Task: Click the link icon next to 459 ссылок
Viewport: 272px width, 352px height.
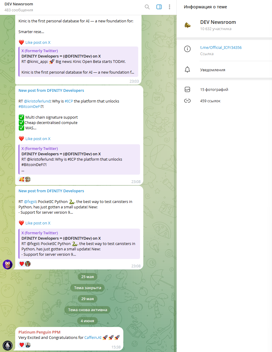Action: [x=187, y=101]
